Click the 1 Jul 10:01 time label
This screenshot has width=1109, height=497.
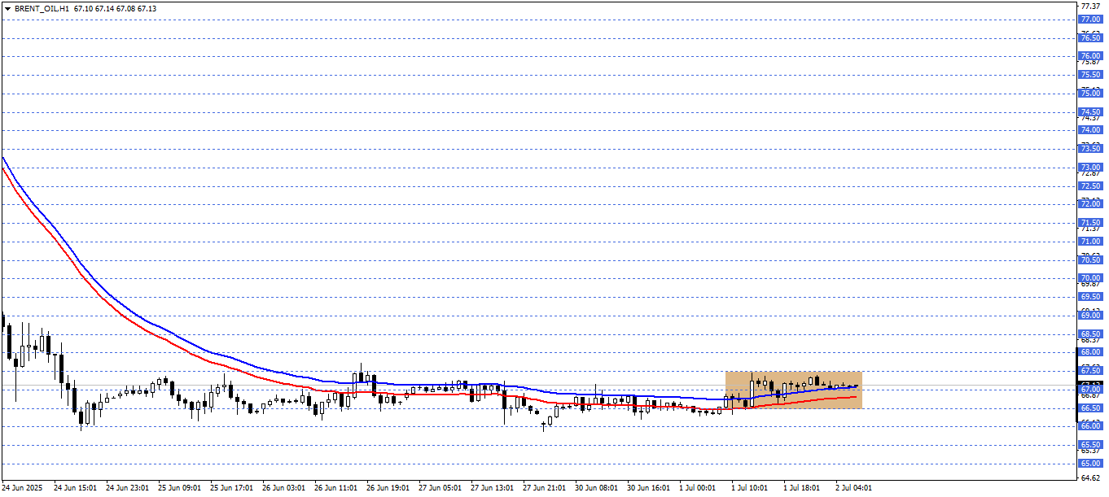pos(751,488)
